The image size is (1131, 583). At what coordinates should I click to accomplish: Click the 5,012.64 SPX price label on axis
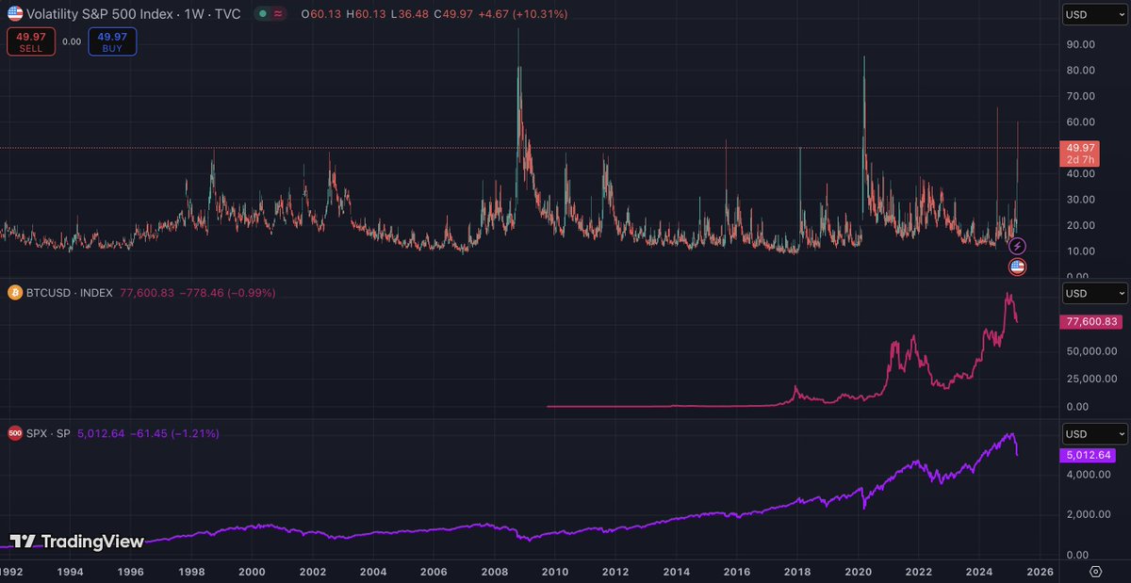tap(1088, 455)
